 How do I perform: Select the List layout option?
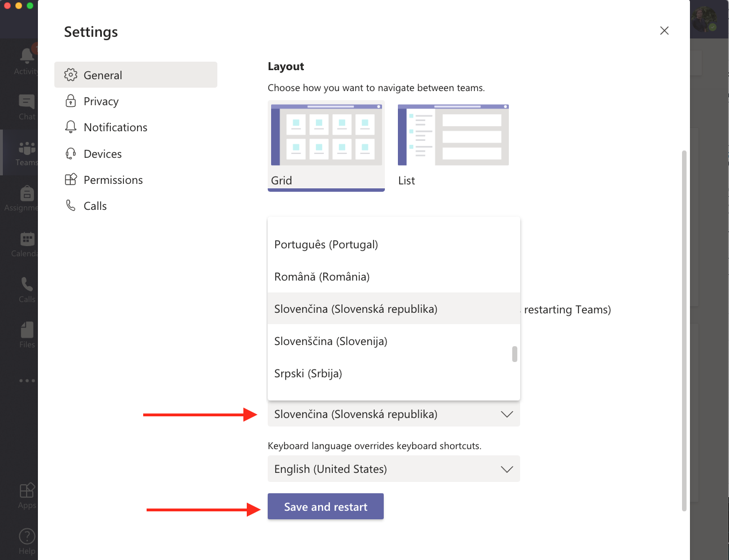453,145
